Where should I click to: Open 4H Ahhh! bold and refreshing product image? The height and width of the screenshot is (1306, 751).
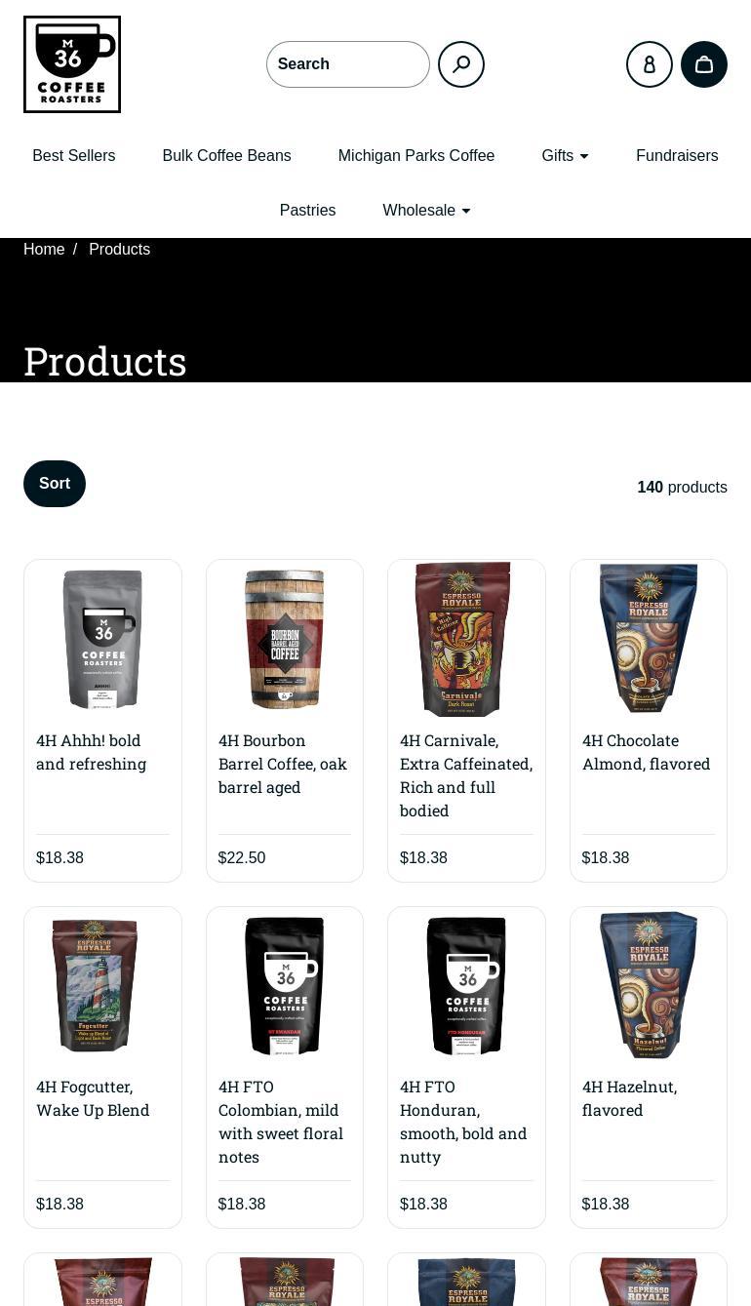coord(102,639)
